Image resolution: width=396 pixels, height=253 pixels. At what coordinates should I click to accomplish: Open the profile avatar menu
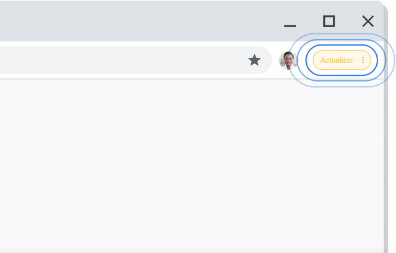(x=288, y=60)
